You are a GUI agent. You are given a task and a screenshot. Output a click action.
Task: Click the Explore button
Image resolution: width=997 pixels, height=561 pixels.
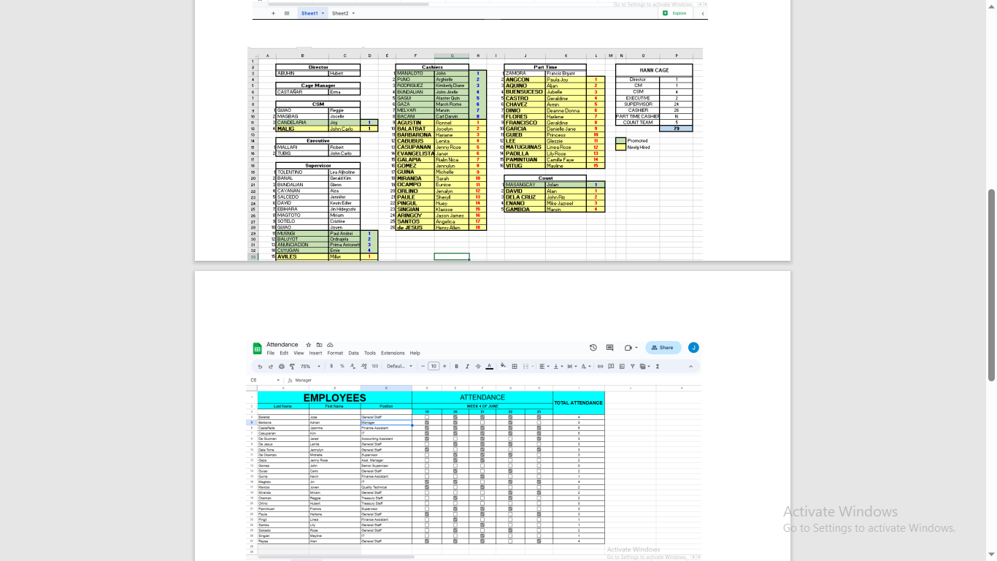675,13
